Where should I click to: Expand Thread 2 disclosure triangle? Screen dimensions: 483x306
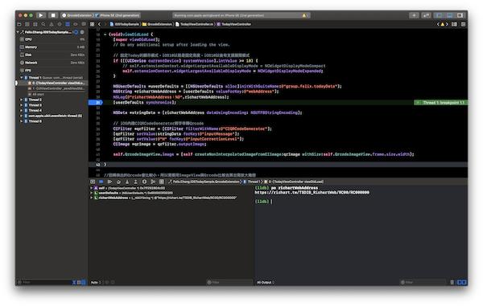pyautogui.click(x=22, y=100)
